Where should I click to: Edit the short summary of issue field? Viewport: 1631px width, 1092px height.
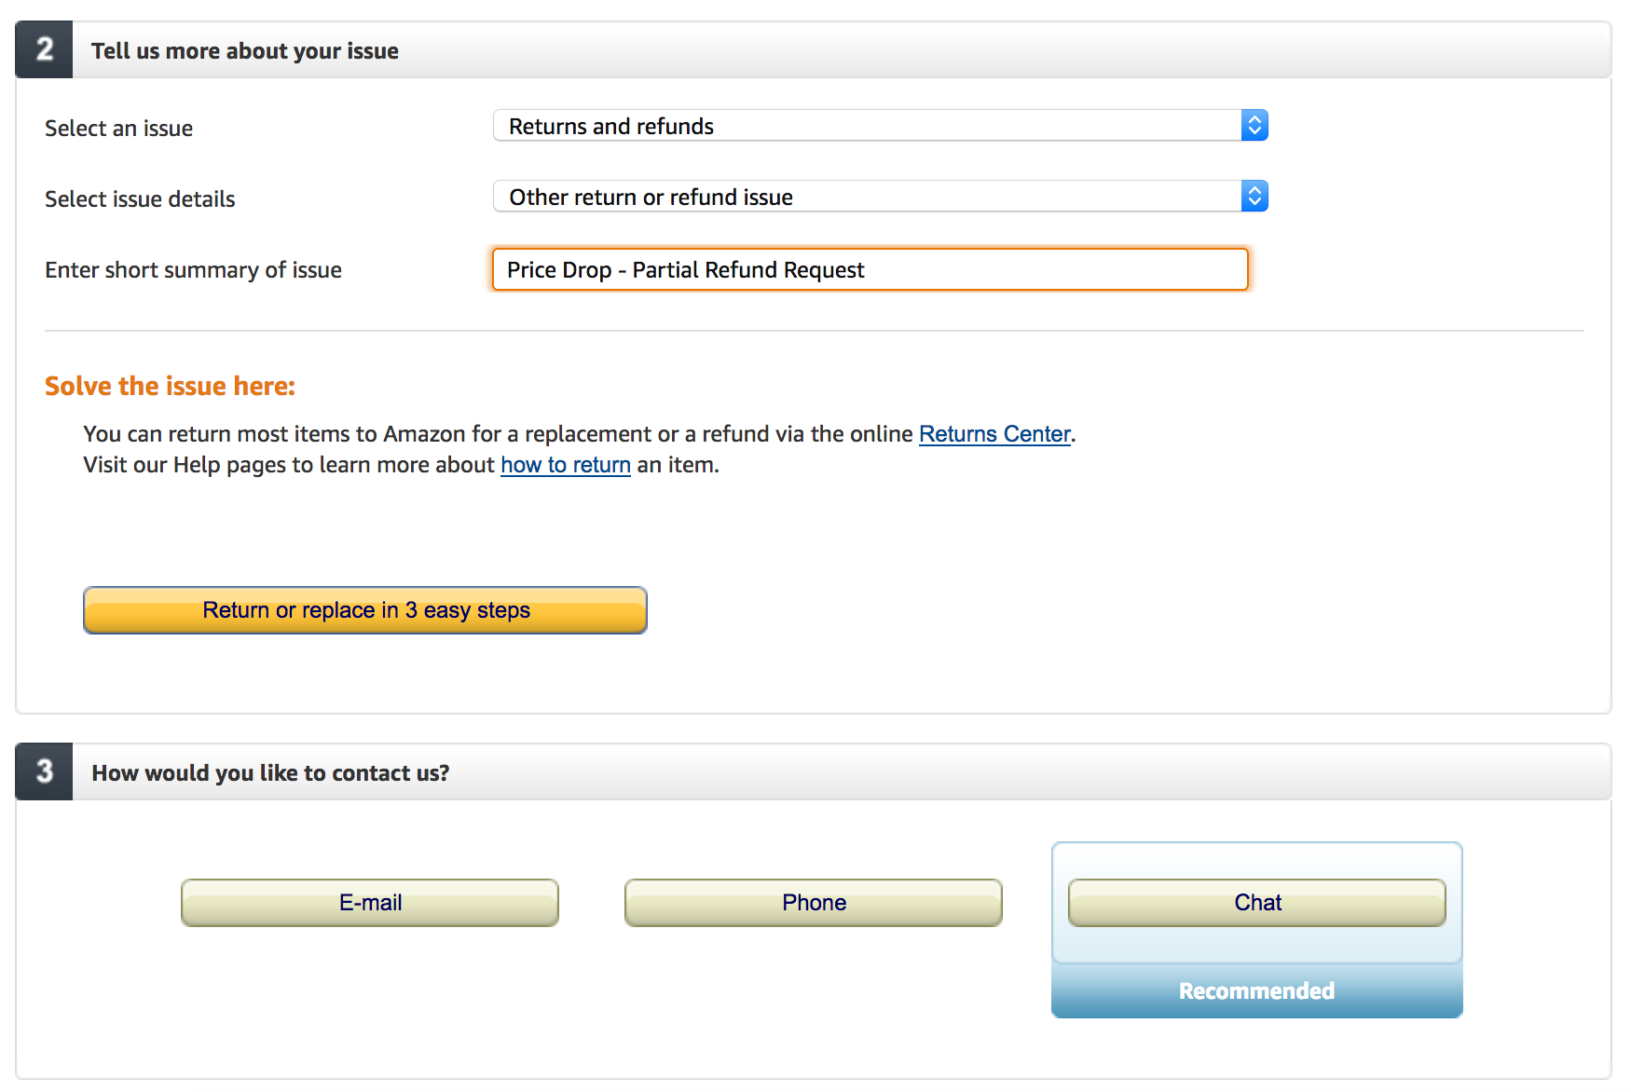[x=870, y=269]
